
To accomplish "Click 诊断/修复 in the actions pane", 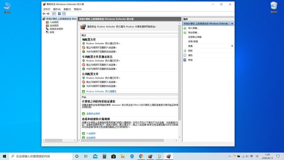I will pos(193,42).
